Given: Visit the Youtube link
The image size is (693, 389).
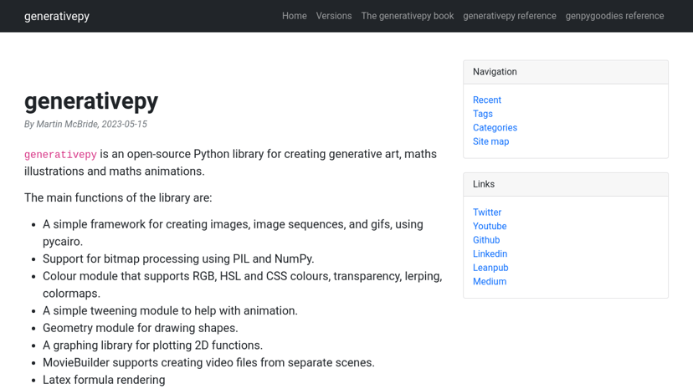Looking at the screenshot, I should [x=490, y=226].
